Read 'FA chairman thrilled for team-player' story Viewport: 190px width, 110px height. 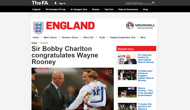click(146, 59)
